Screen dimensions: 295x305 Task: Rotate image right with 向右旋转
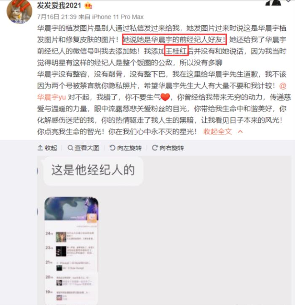[168, 148]
